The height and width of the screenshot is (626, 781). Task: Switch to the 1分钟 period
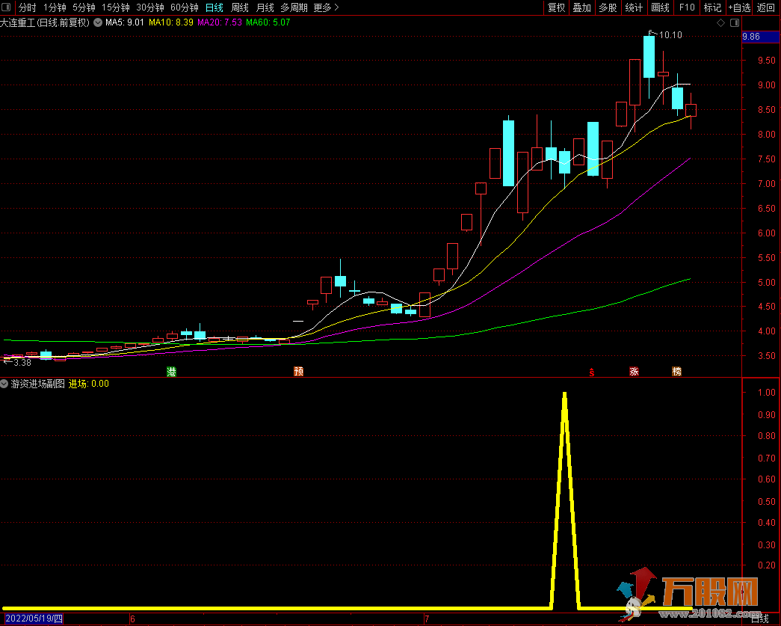[x=55, y=7]
